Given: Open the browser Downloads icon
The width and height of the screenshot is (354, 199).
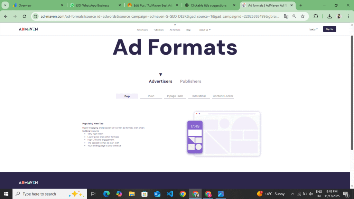Looking at the screenshot, I should point(329,16).
